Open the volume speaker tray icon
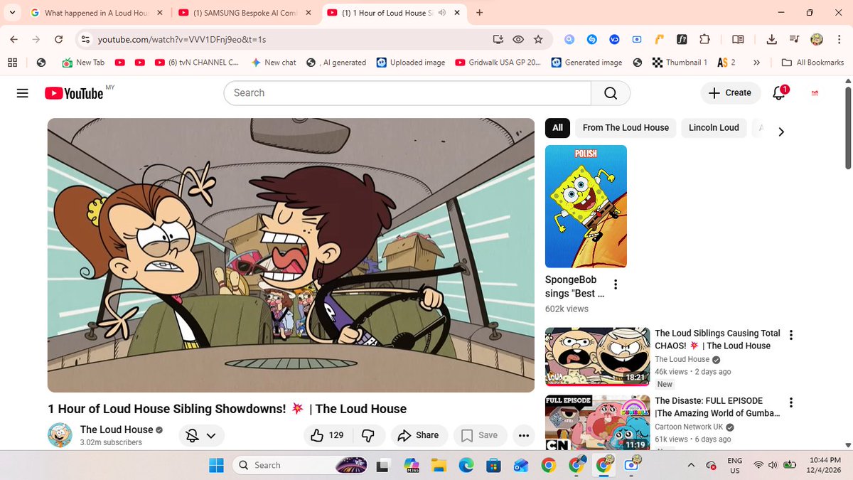Image resolution: width=853 pixels, height=480 pixels. [x=773, y=465]
